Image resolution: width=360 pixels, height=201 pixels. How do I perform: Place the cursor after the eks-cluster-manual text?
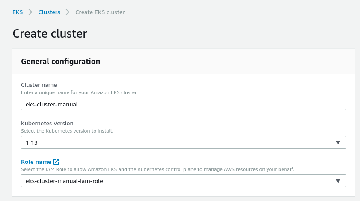pos(78,104)
